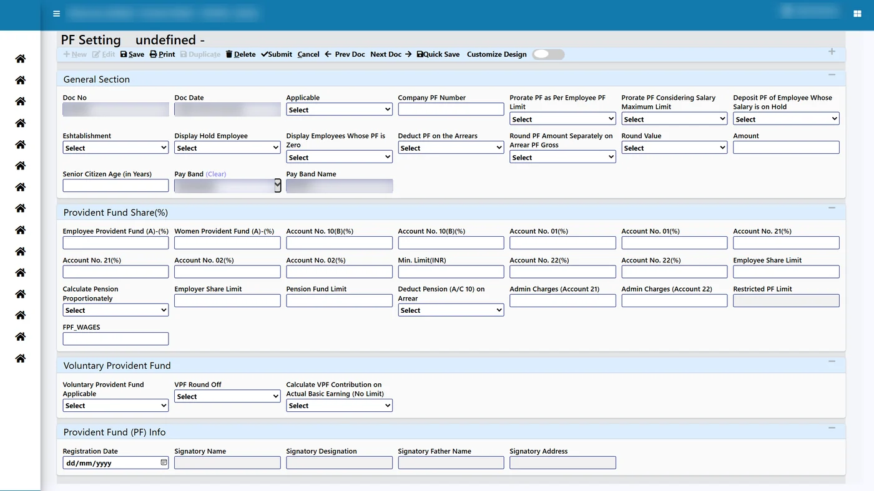Image resolution: width=874 pixels, height=491 pixels.
Task: Clear the Pay Band selection
Action: click(x=216, y=174)
